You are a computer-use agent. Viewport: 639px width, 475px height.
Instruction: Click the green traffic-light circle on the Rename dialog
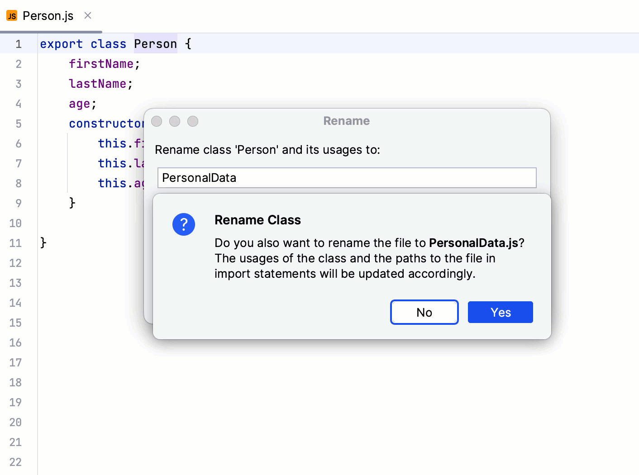pyautogui.click(x=192, y=121)
